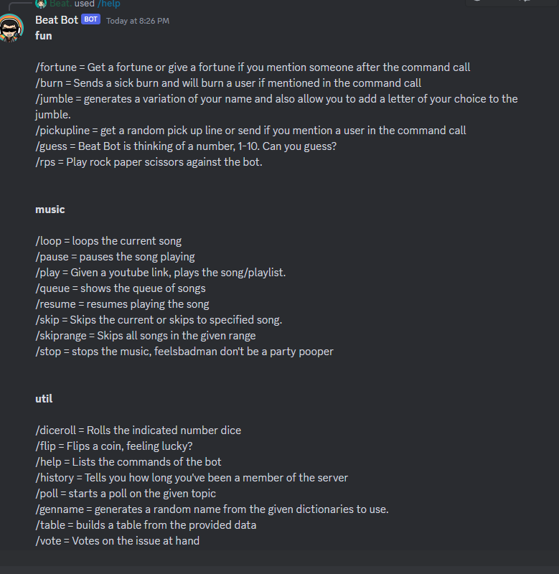Click the /play command text
559x574 pixels.
click(49, 272)
